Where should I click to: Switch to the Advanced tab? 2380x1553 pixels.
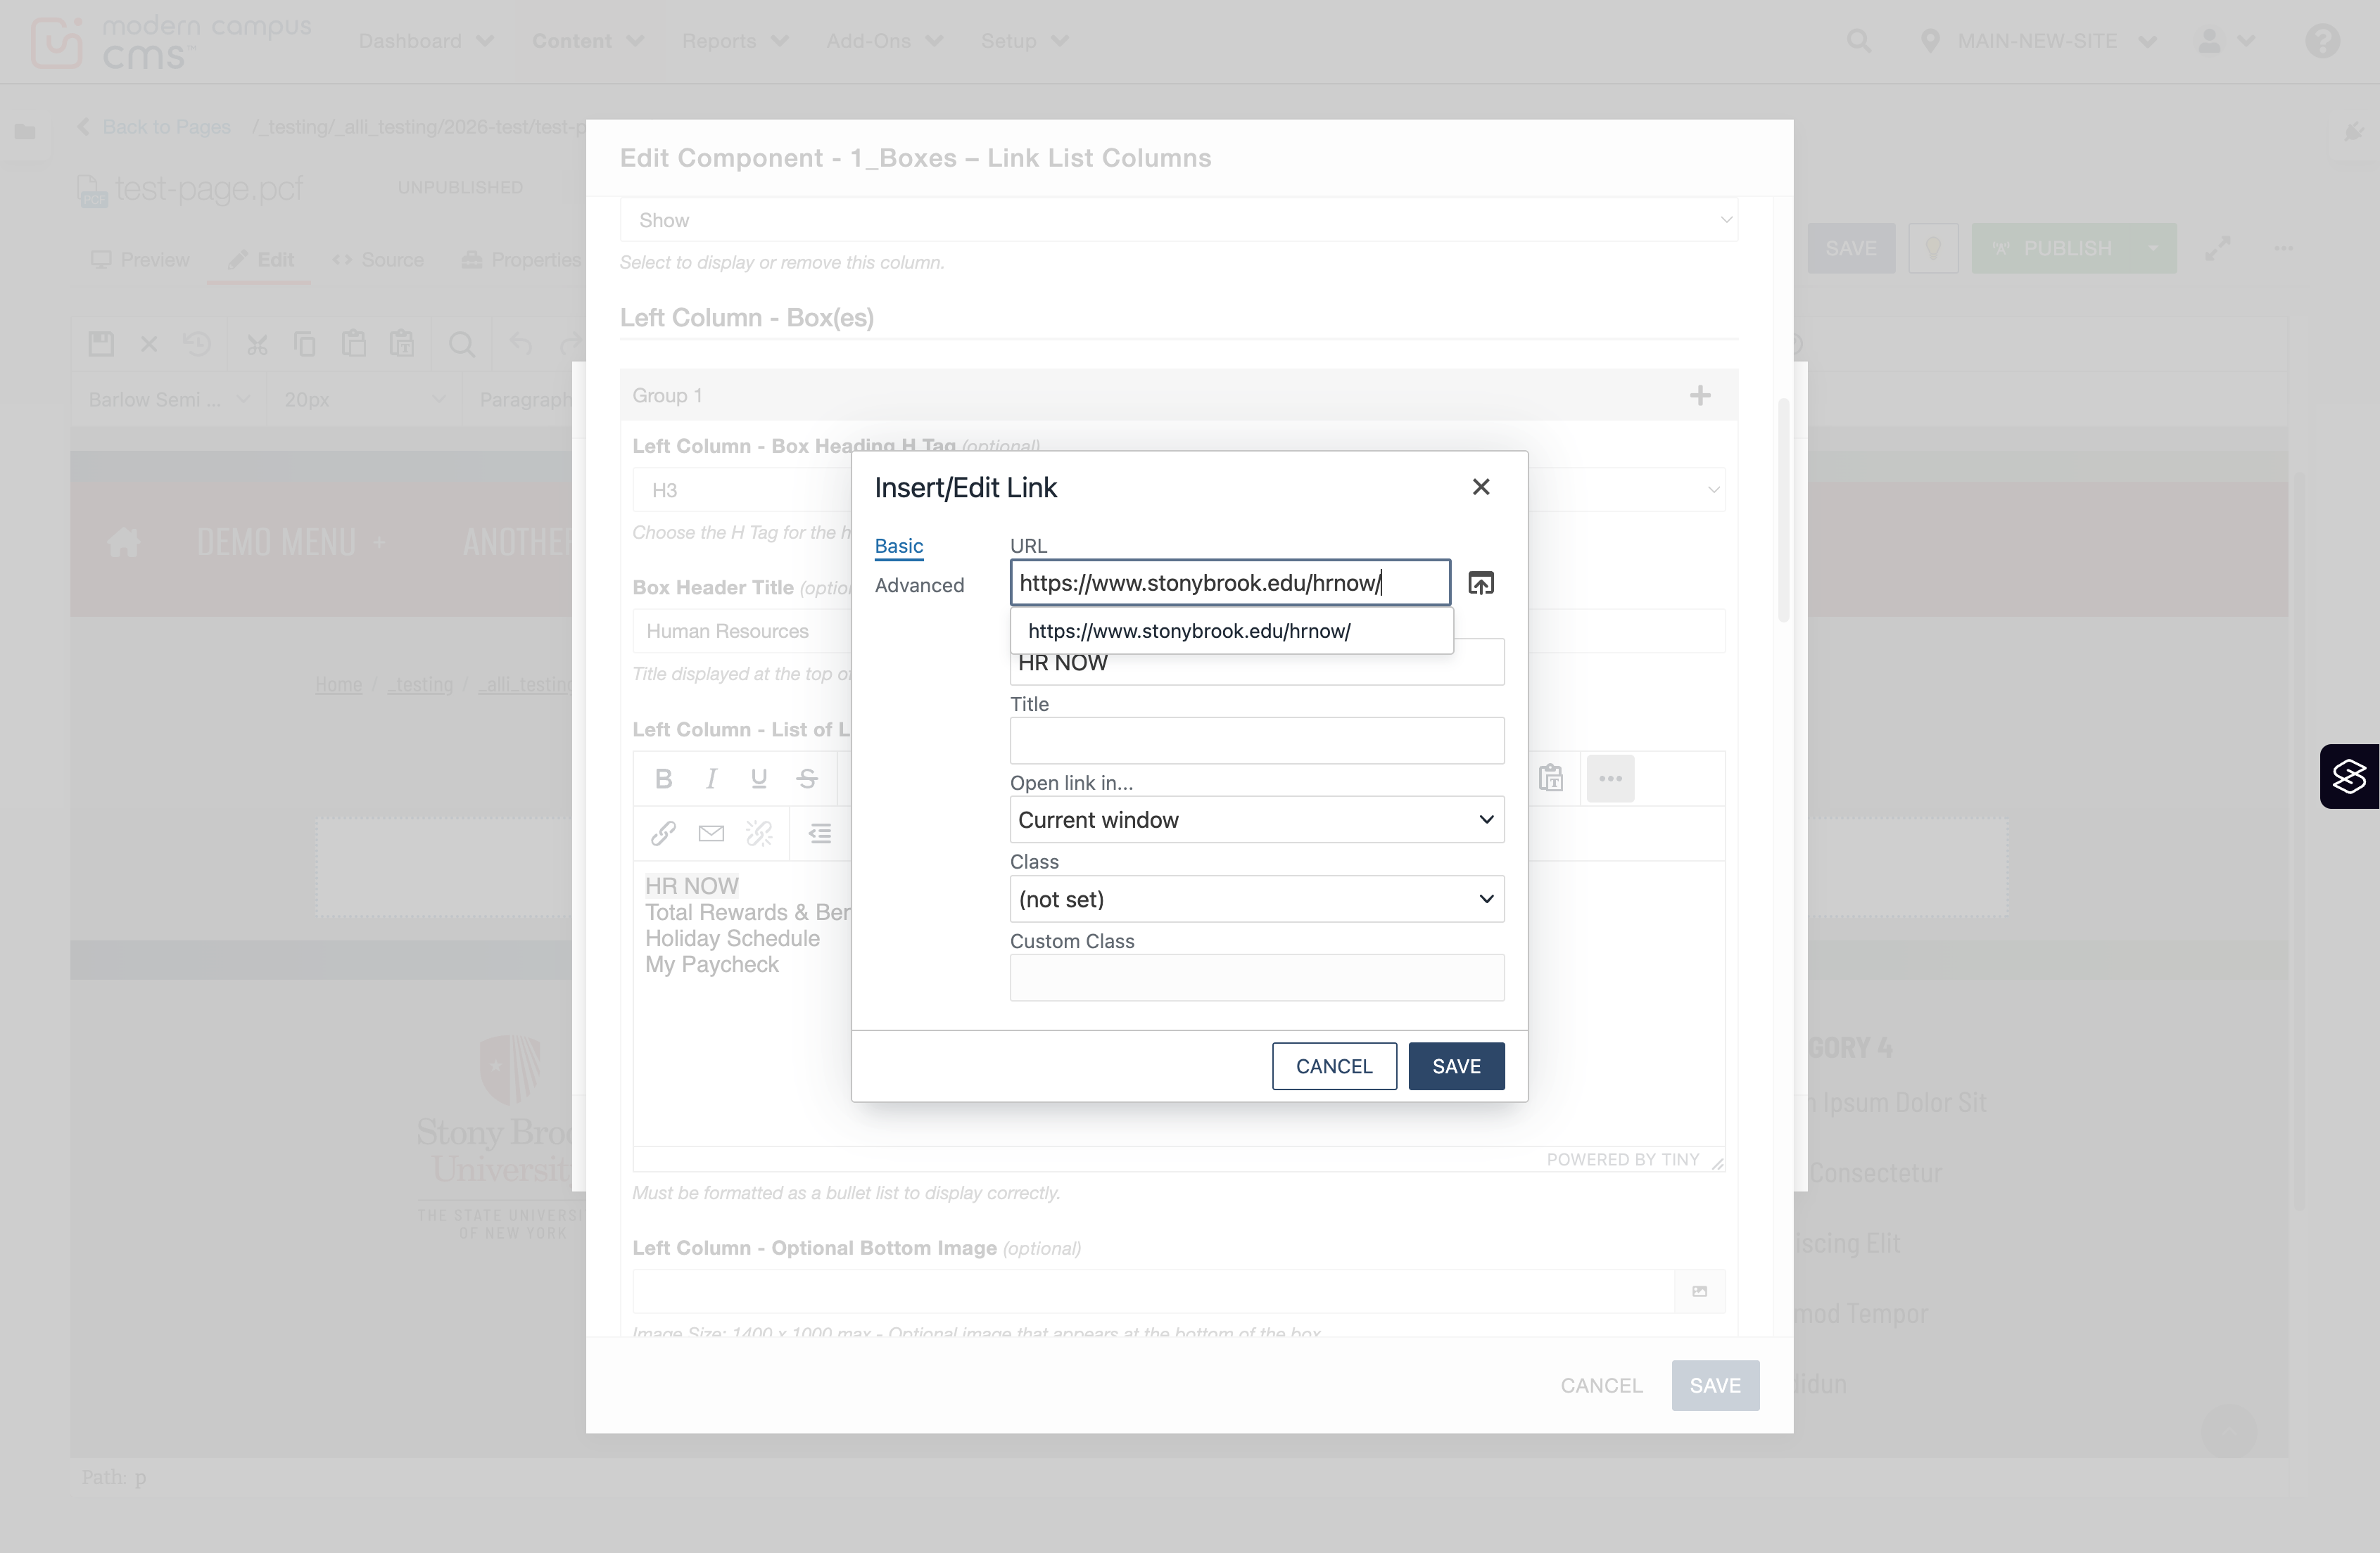pyautogui.click(x=919, y=586)
